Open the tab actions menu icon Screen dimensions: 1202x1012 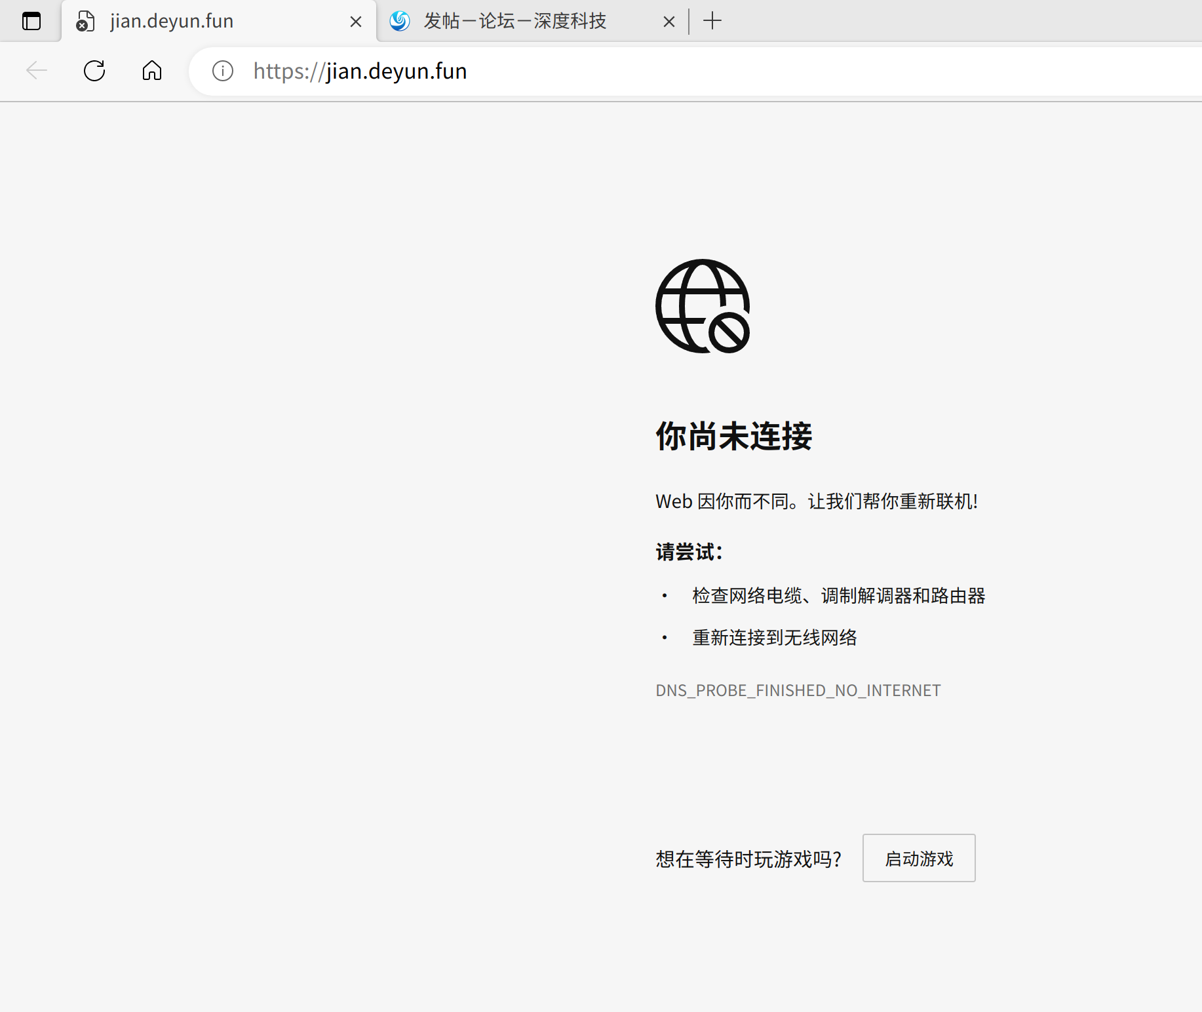[31, 21]
